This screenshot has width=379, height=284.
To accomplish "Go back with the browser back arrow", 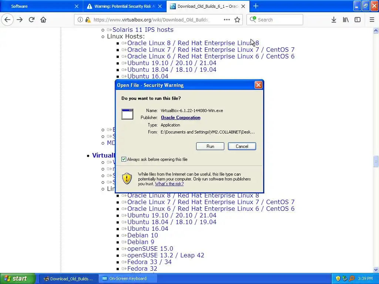I will click(x=7, y=20).
